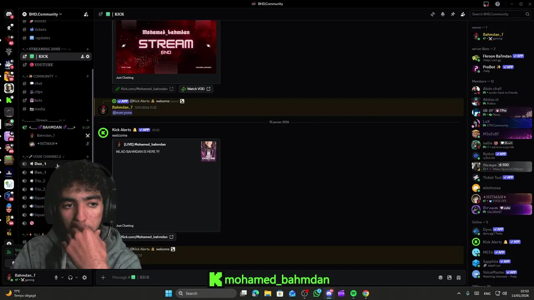534x300 pixels.
Task: Open Spotify from the taskbar
Action: [353, 293]
